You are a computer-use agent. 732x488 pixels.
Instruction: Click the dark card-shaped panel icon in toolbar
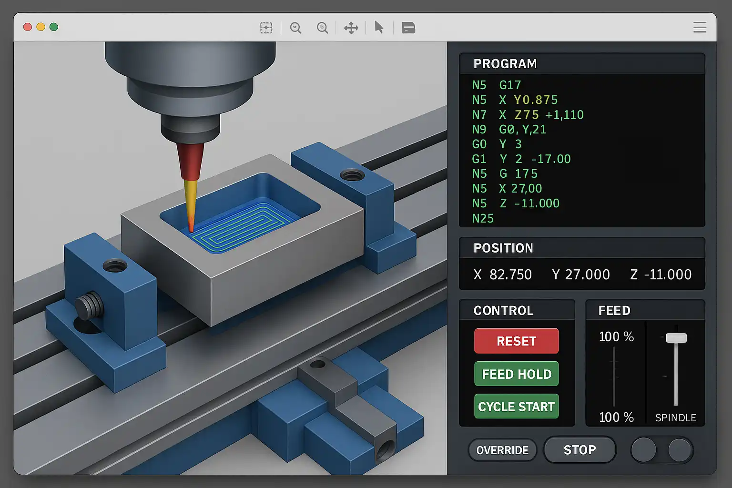[408, 28]
